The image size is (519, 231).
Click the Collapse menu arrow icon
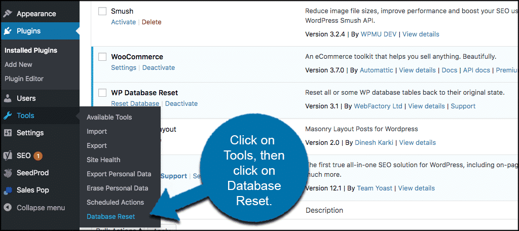[x=8, y=208]
